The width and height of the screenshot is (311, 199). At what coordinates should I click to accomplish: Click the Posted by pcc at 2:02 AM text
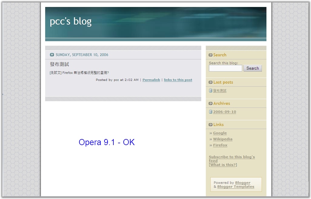point(117,80)
